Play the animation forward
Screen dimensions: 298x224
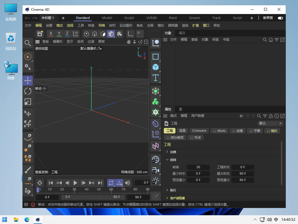[75, 183]
